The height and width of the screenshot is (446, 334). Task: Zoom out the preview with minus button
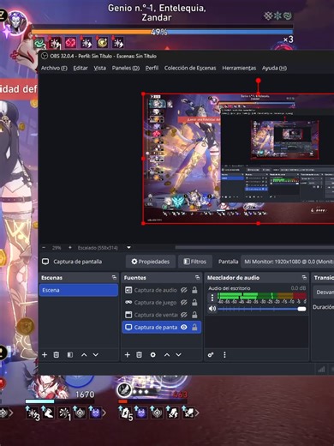tap(44, 248)
